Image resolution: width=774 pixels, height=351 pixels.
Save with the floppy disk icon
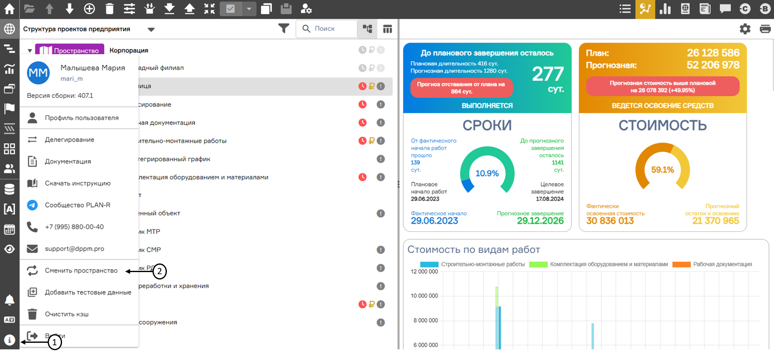click(x=286, y=9)
